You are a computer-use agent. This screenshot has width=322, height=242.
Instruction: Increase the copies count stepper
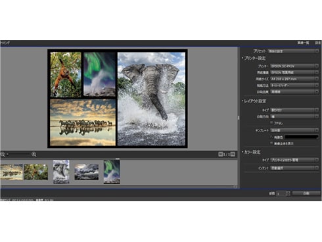tap(288, 192)
